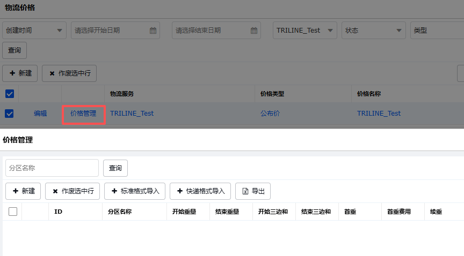Open the TRILINE_Test service dropdown
This screenshot has height=256, width=464.
click(x=305, y=31)
